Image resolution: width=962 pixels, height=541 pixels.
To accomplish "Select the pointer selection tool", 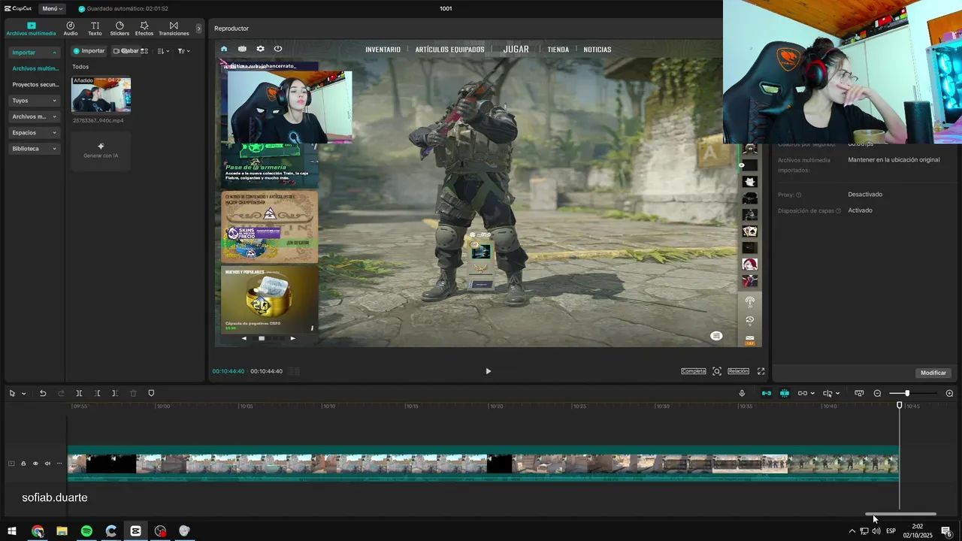I will pos(12,394).
